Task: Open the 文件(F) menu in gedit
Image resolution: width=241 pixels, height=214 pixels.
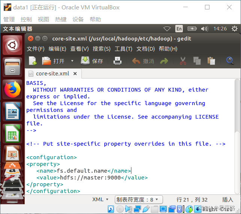Action: (x=36, y=49)
